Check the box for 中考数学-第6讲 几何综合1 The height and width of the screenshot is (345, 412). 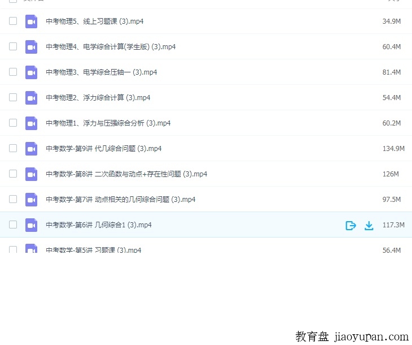(13, 225)
